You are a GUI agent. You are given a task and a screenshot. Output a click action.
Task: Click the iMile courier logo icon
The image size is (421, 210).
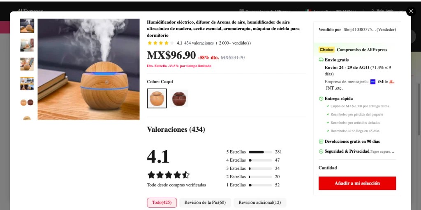coord(372,82)
